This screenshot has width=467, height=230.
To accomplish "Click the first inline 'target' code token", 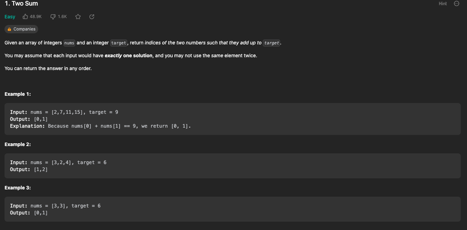I will tap(119, 43).
